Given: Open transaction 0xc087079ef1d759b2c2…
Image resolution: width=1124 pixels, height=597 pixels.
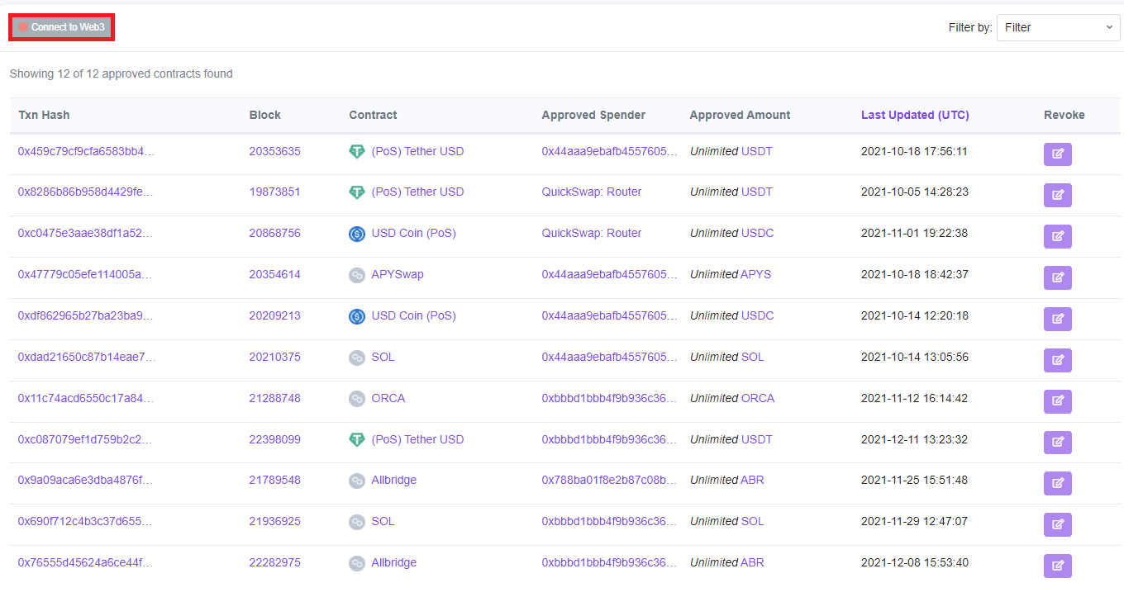Looking at the screenshot, I should (86, 439).
